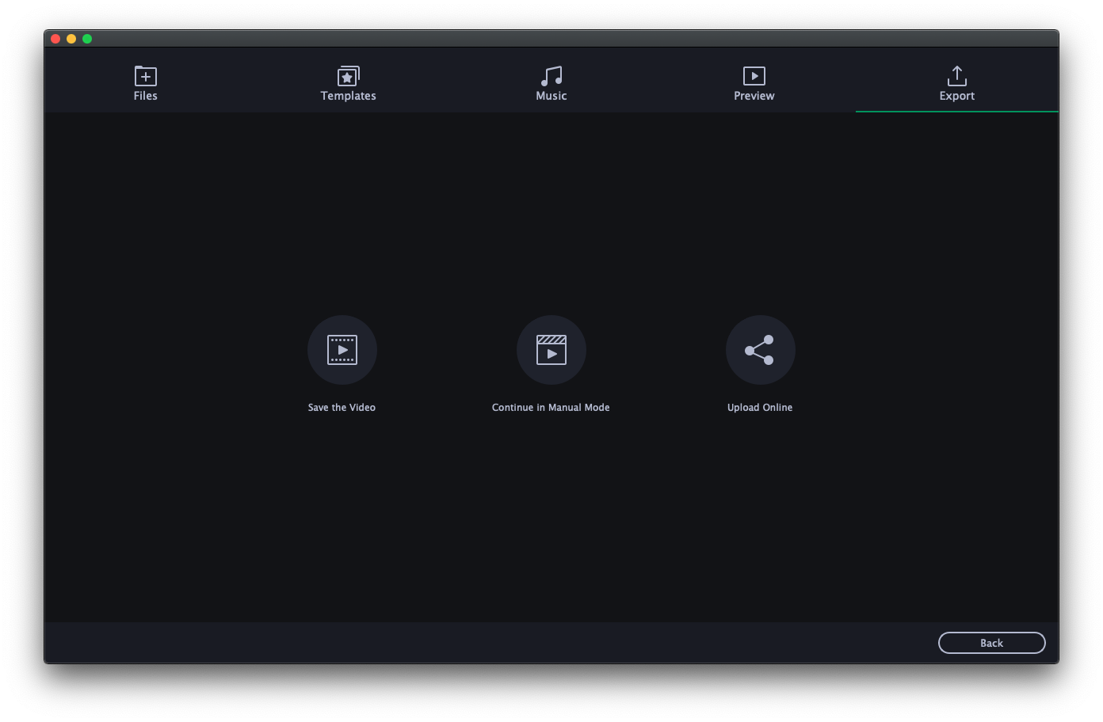Click the Upload Online share icon
Screen dimensions: 1103x722
(x=760, y=349)
